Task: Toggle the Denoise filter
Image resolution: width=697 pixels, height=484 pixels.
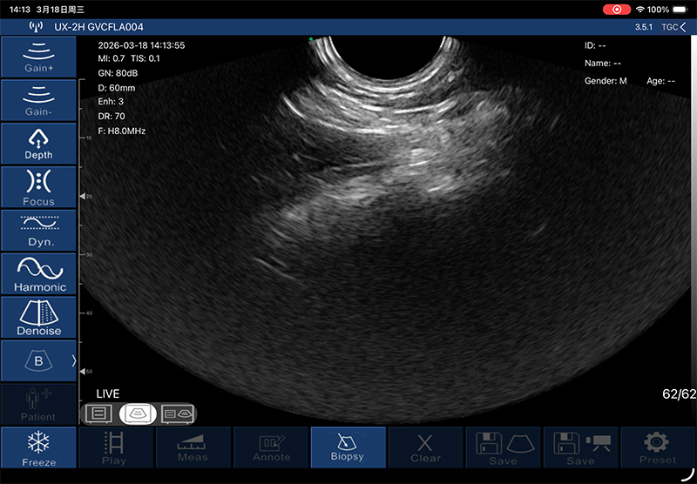Action: pos(38,317)
